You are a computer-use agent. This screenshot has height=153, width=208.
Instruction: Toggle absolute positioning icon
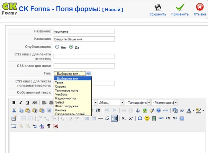tap(35, 126)
